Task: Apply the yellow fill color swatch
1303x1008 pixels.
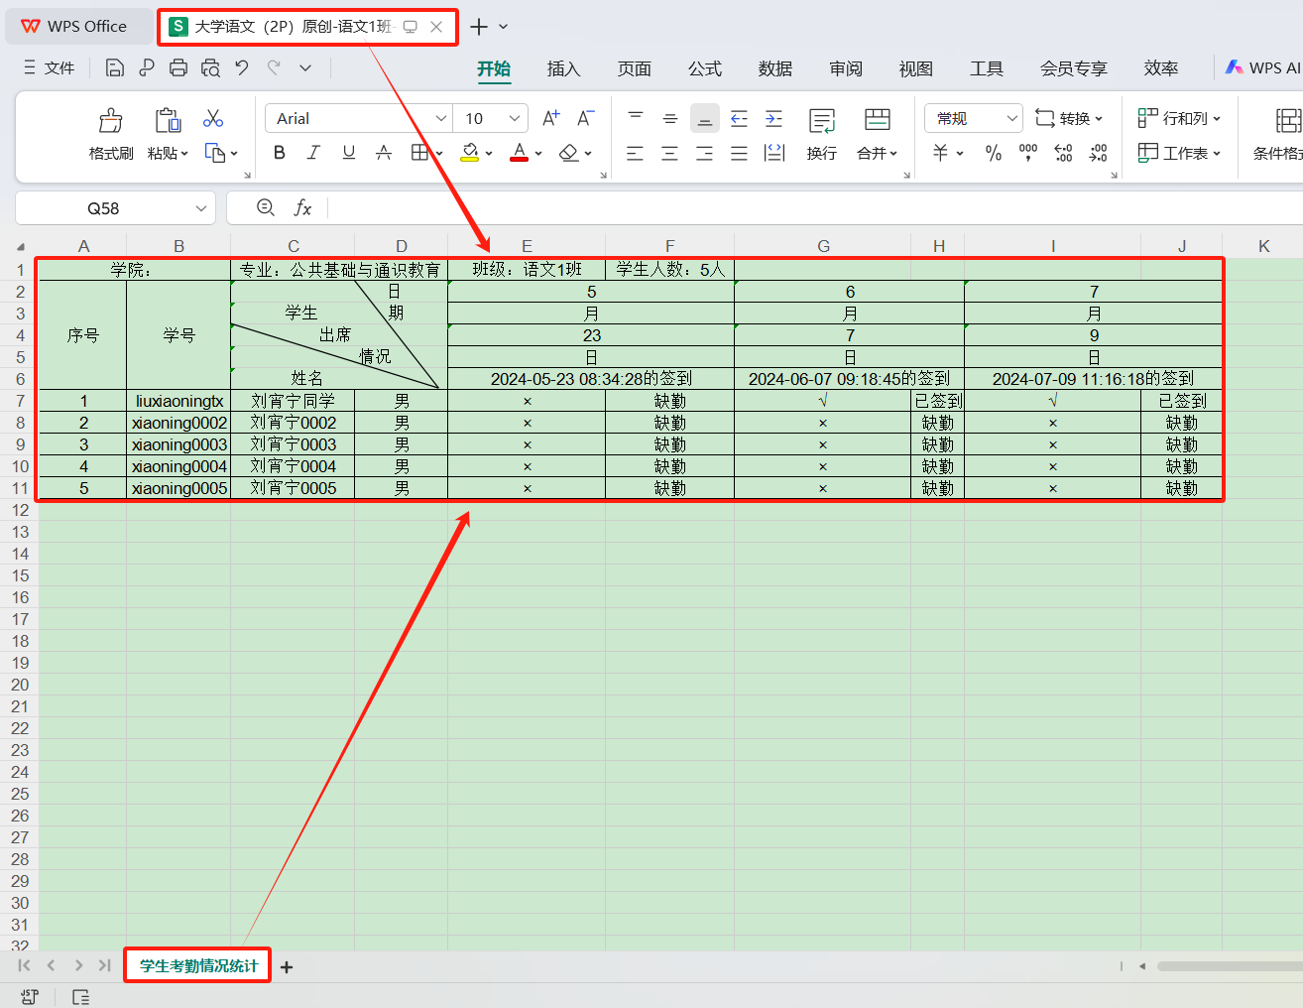Action: click(x=470, y=153)
